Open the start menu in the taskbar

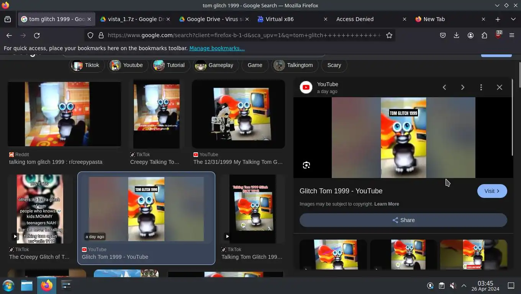[x=8, y=285]
